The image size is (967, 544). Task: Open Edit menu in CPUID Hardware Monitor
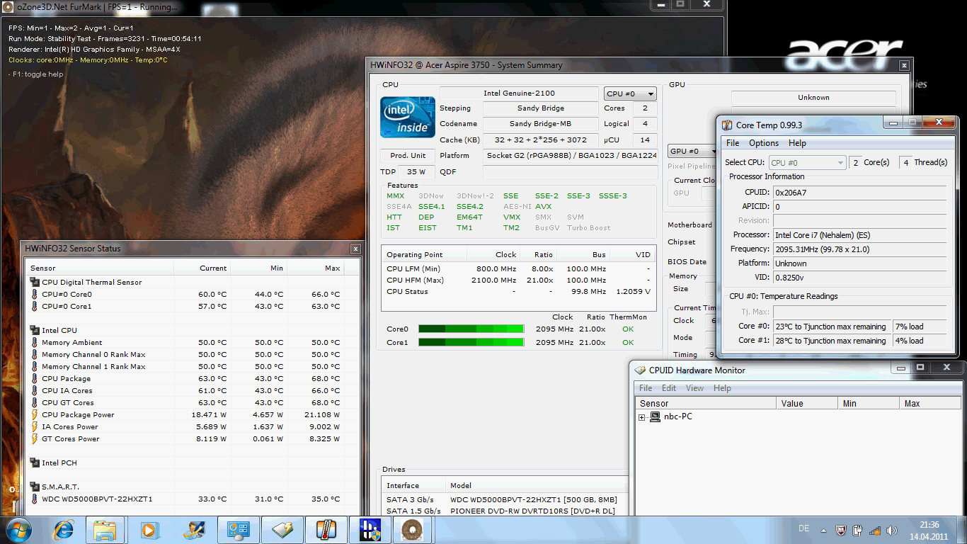point(669,388)
